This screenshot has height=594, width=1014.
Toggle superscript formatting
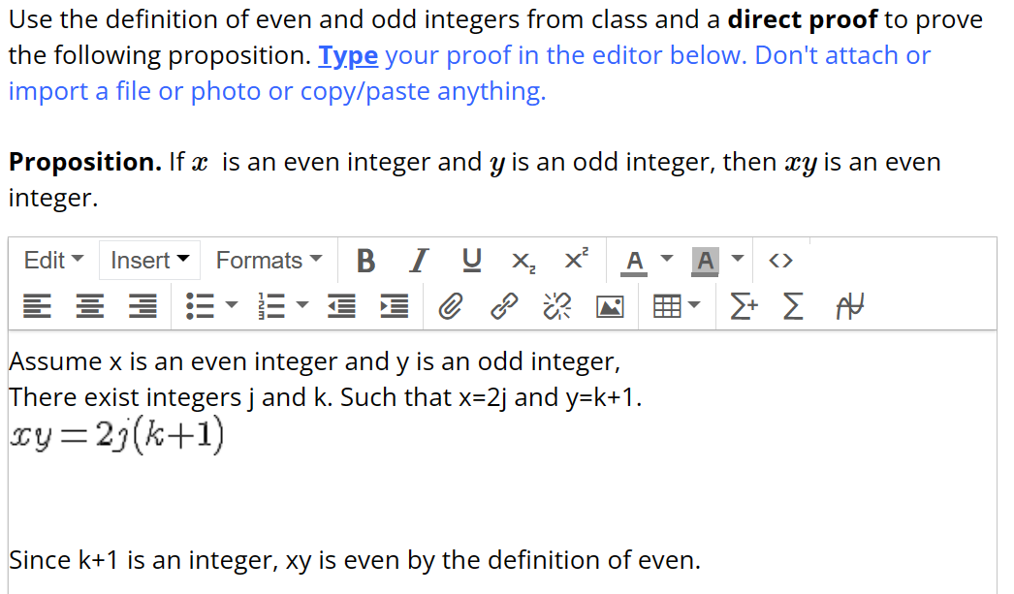(x=576, y=260)
